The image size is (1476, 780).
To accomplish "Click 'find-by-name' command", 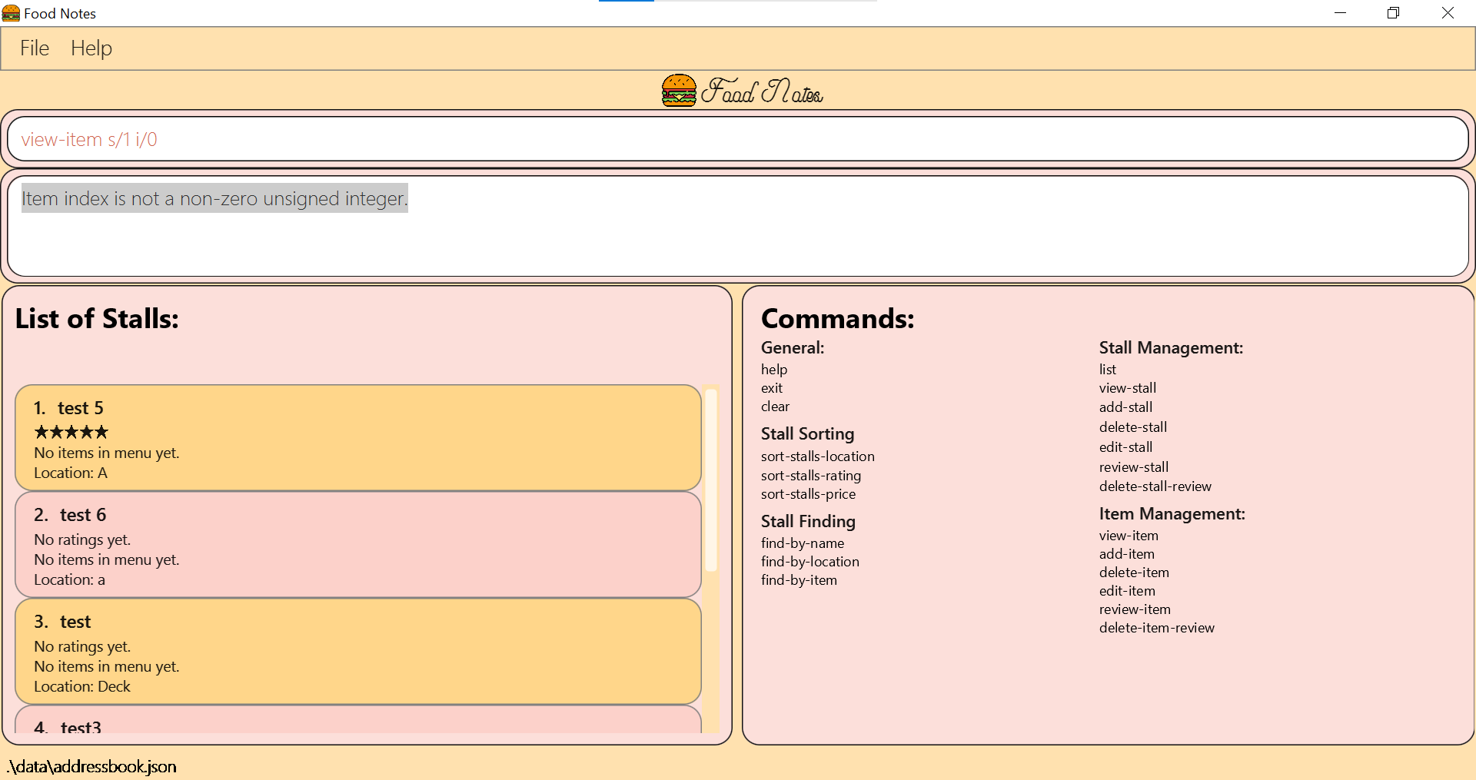I will (803, 543).
